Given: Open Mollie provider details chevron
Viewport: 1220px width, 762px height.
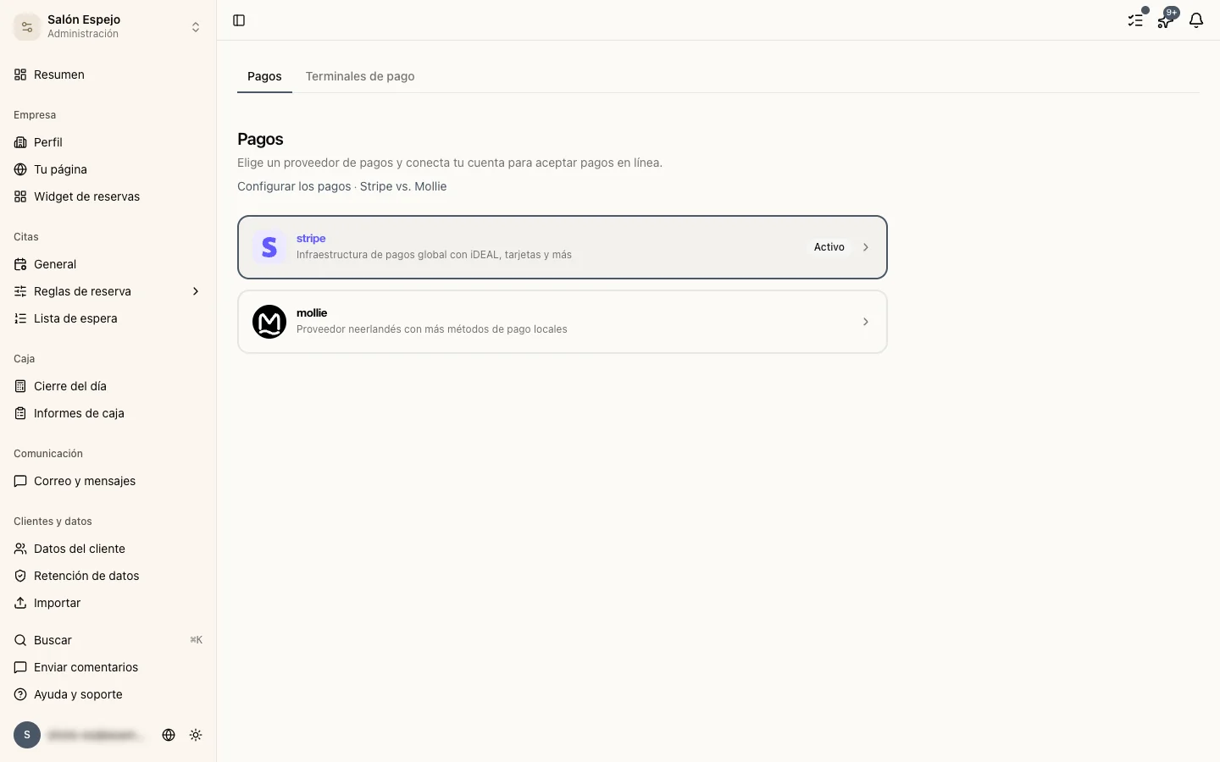Looking at the screenshot, I should pos(866,322).
